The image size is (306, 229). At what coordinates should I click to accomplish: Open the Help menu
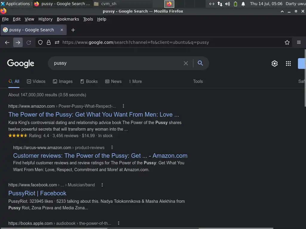coord(102,19)
